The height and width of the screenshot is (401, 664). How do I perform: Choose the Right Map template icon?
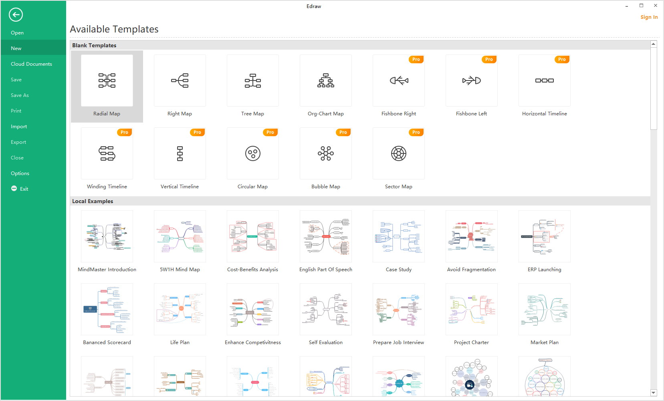[x=180, y=81]
